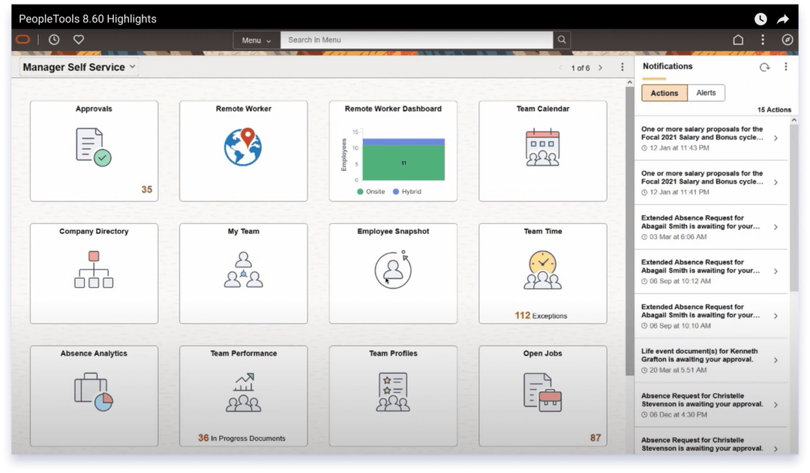Switch to the Alerts view
Image resolution: width=810 pixels, height=473 pixels.
coord(706,92)
